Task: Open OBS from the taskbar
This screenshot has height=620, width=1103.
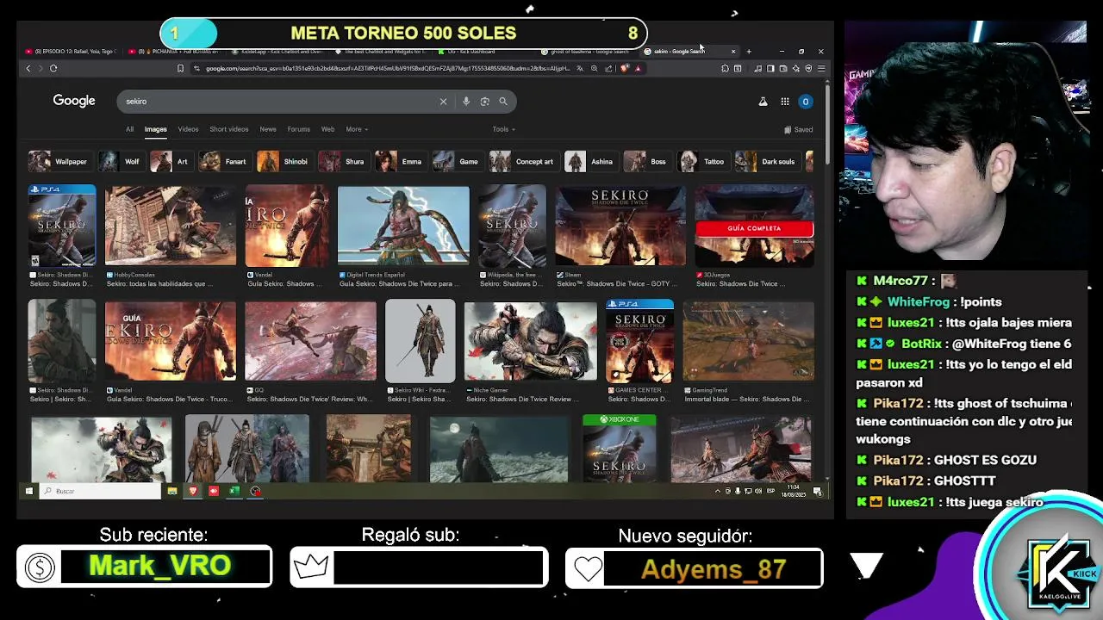Action: point(255,491)
